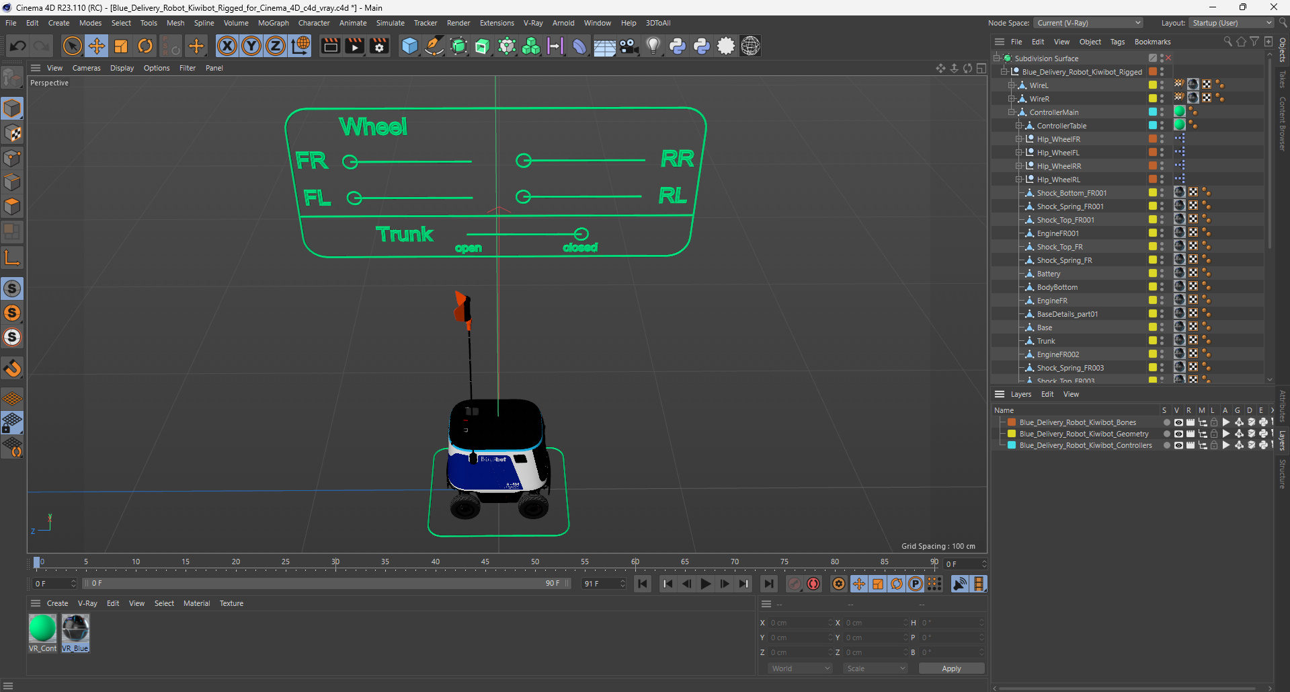This screenshot has width=1290, height=692.
Task: Enable snapping in the left palette
Action: (x=12, y=368)
